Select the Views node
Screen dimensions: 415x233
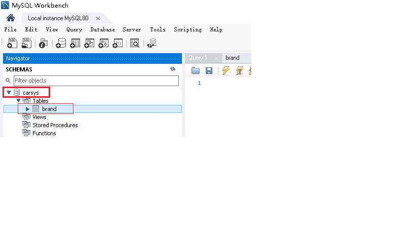[40, 117]
